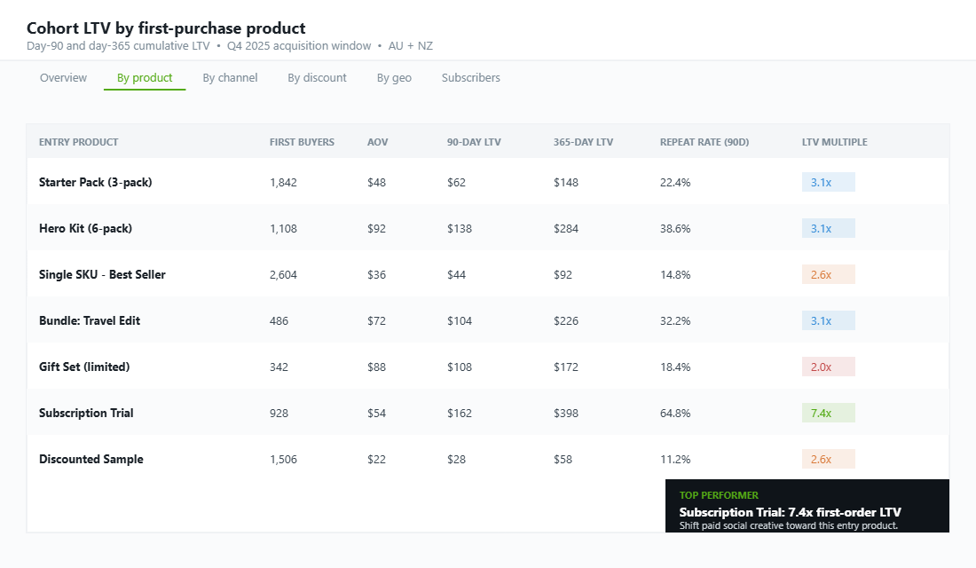
Task: Switch to the Overview tab
Action: [x=63, y=78]
